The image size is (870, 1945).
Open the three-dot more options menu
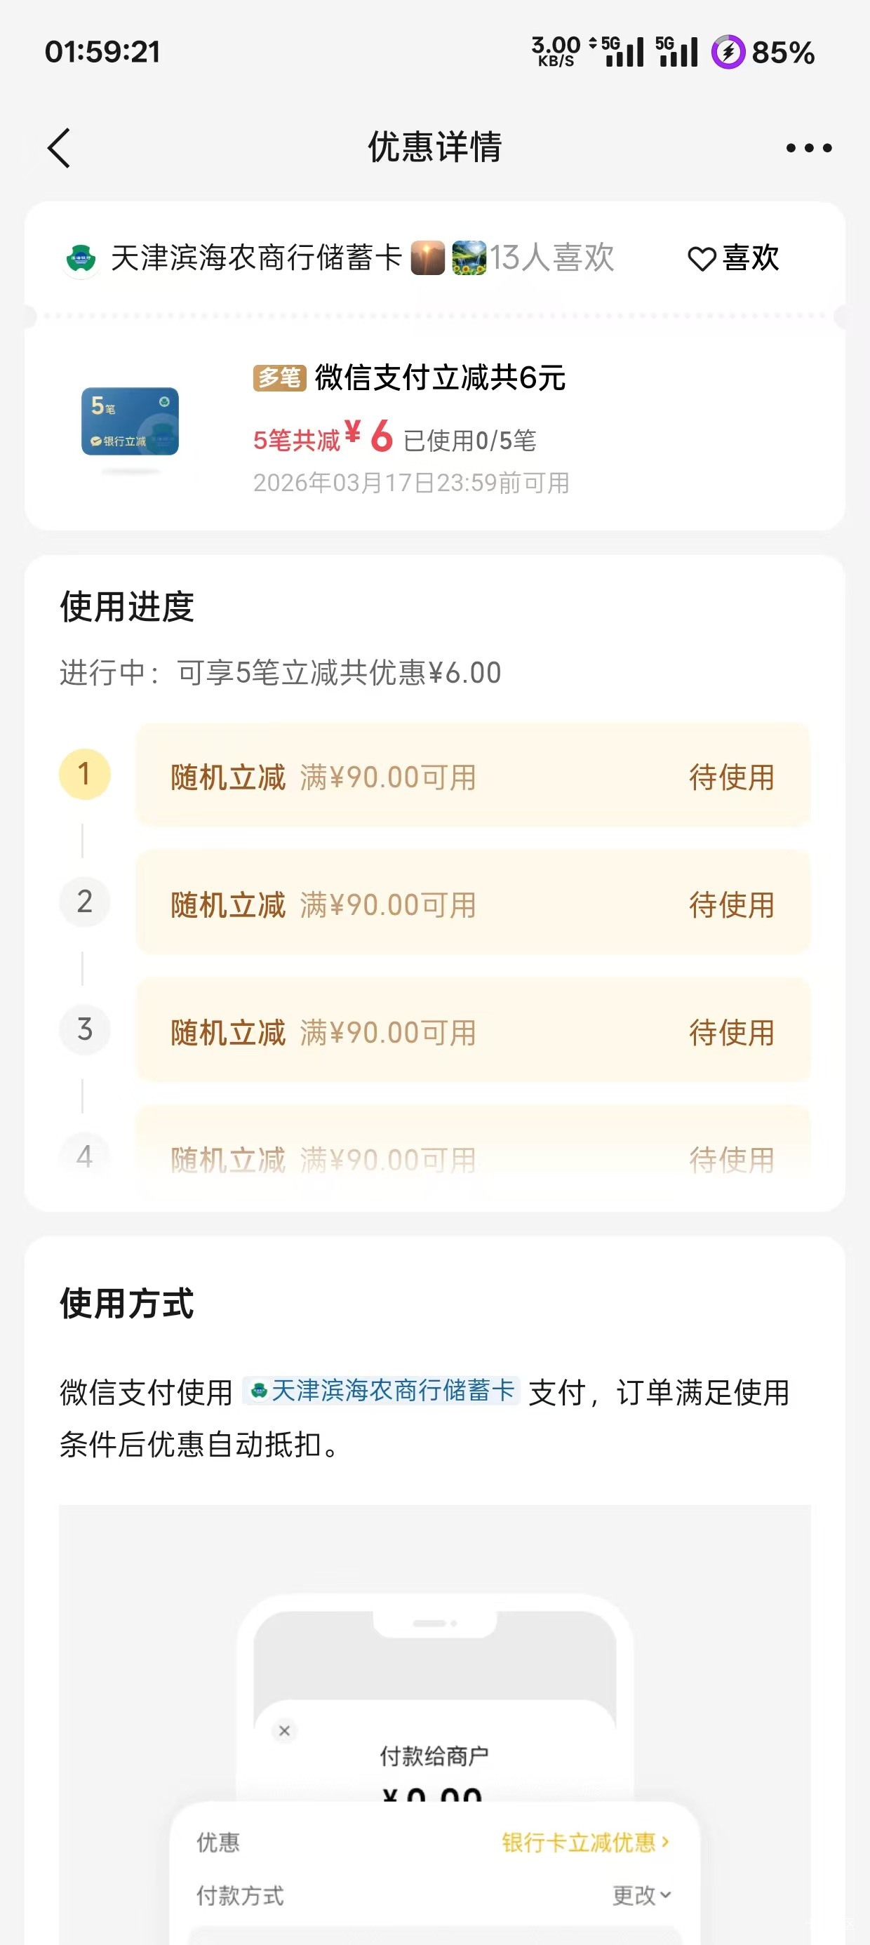click(808, 147)
